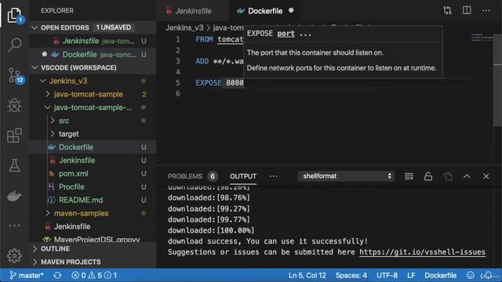Select Dockerfile in Open Editors list
The width and height of the screenshot is (502, 282).
pos(93,54)
